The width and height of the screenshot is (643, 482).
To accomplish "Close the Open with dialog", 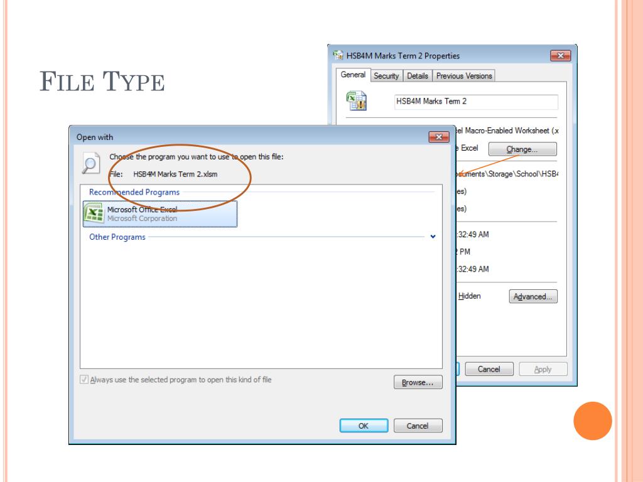I will pyautogui.click(x=439, y=137).
